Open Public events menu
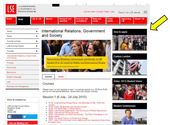Viewport: 170px width, 125px height. pos(113,20)
